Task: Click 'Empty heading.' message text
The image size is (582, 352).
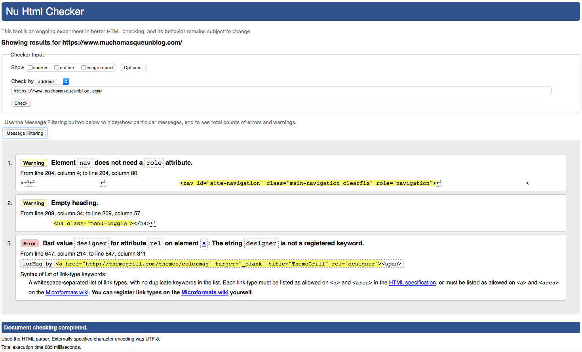Action: point(74,203)
